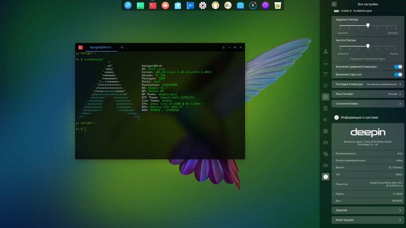Go to Display in settings sidebar

[x=325, y=63]
